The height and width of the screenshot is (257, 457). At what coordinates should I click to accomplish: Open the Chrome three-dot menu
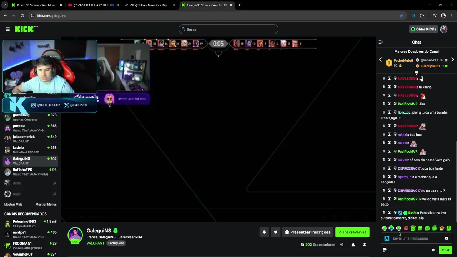(452, 16)
